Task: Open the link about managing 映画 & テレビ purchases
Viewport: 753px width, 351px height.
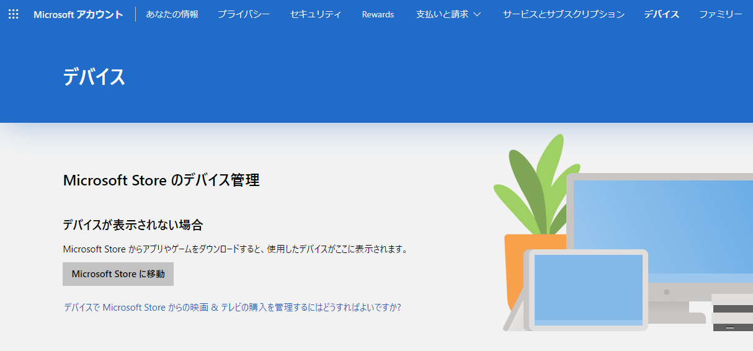Action: (233, 307)
